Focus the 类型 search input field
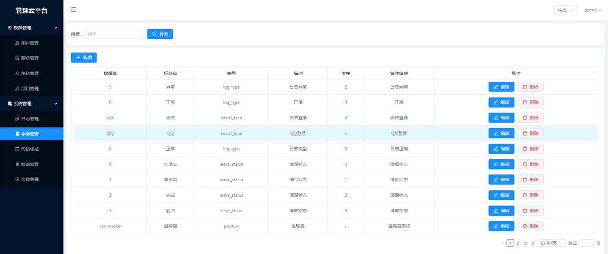The image size is (608, 254). (x=113, y=34)
